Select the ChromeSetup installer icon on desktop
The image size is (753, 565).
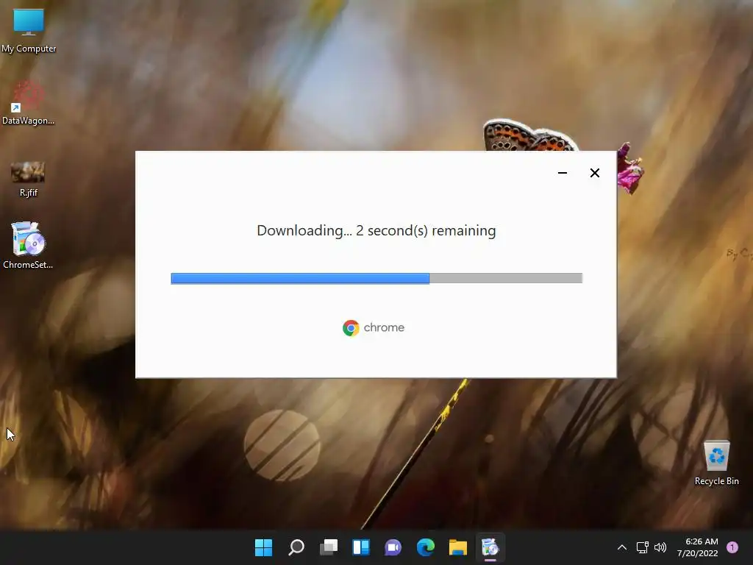tap(29, 245)
